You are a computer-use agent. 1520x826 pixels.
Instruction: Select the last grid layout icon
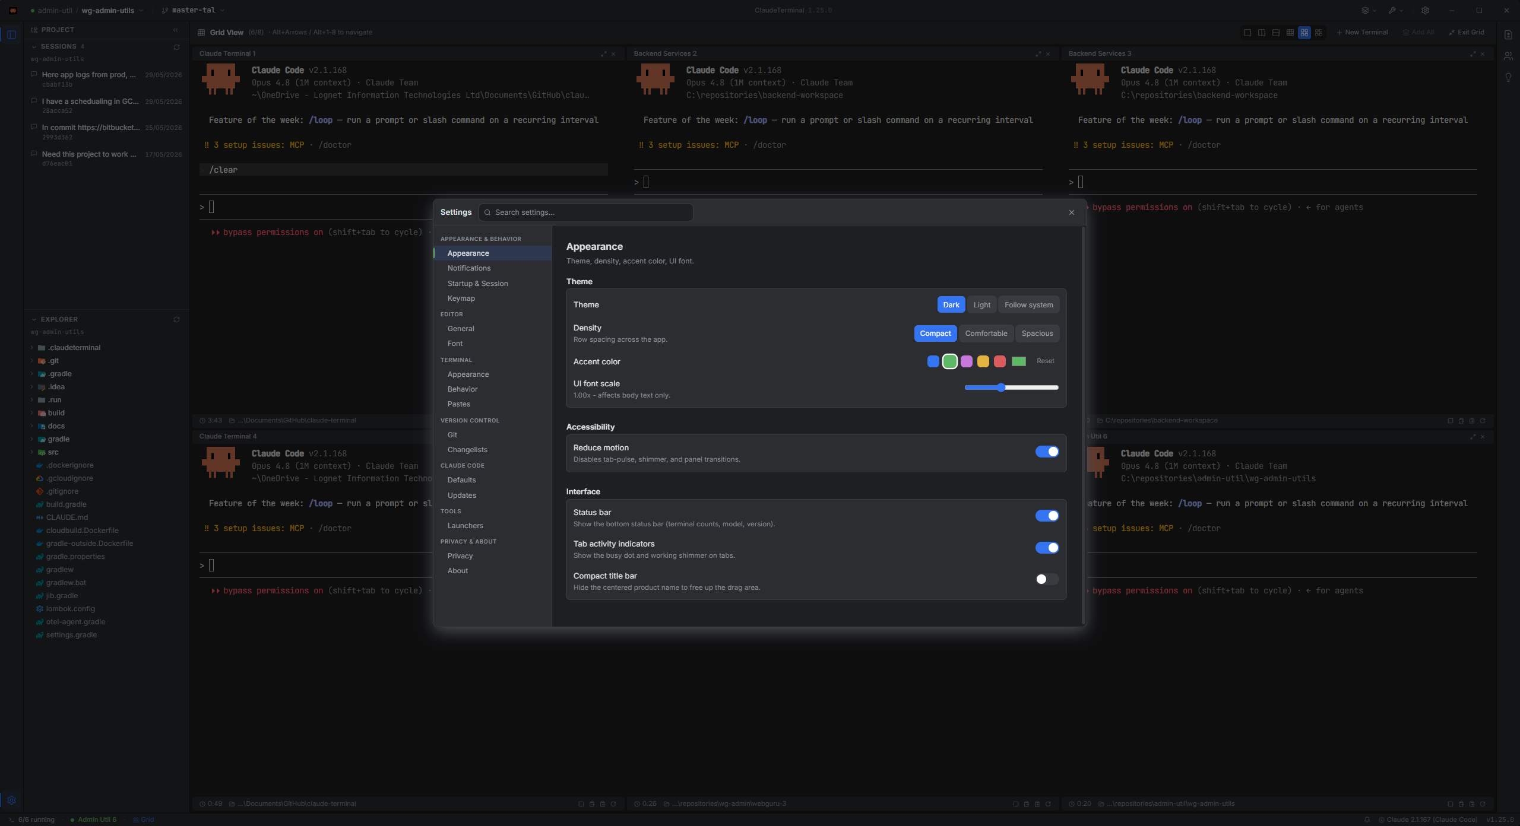pos(1319,33)
